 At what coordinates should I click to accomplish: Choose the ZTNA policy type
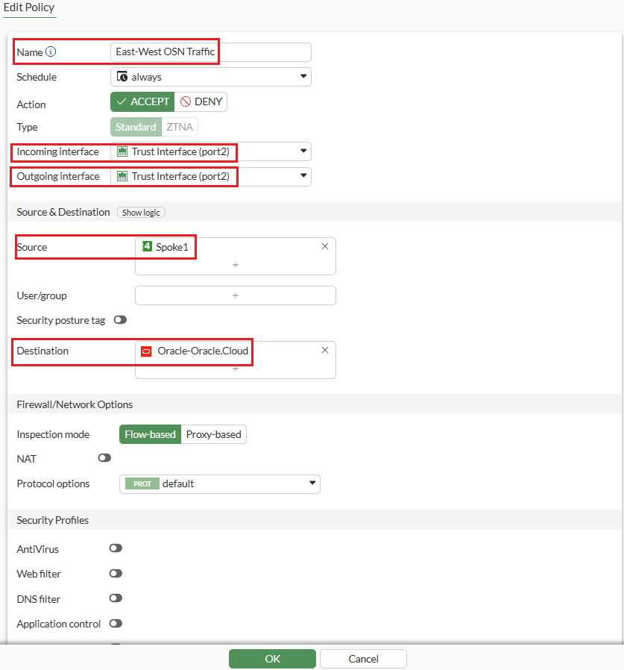(180, 127)
